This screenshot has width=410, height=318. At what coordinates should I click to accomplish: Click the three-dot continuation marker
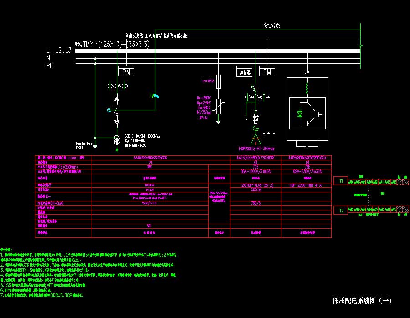pyautogui.click(x=269, y=134)
